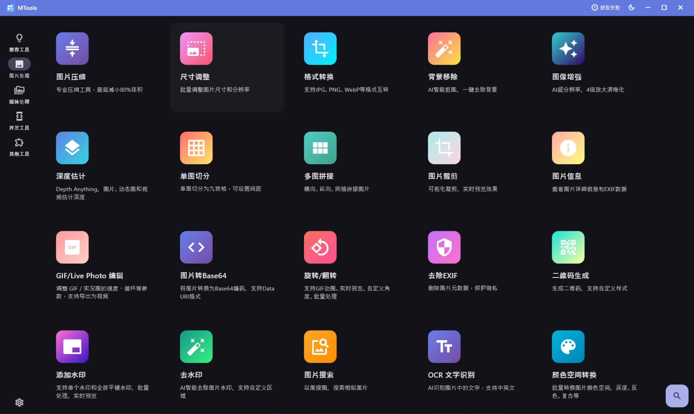Viewport: 694px width, 414px height.
Task: Click the 二维码生成 title text
Action: [x=570, y=276]
